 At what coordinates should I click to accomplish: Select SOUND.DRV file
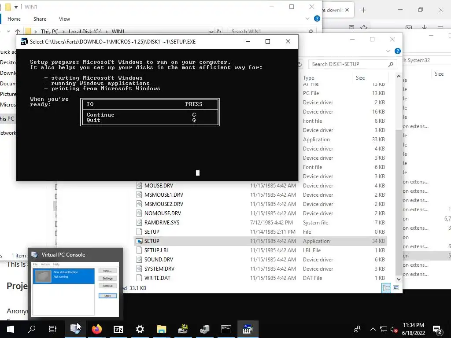[x=159, y=260]
